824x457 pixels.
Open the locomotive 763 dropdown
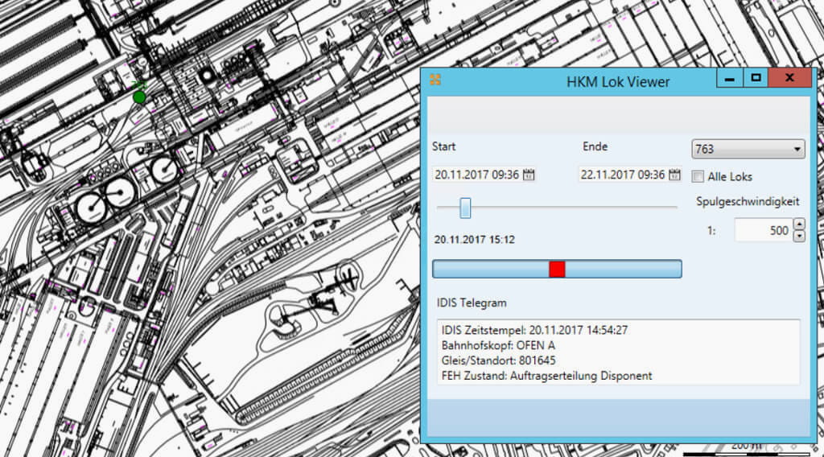click(x=748, y=149)
